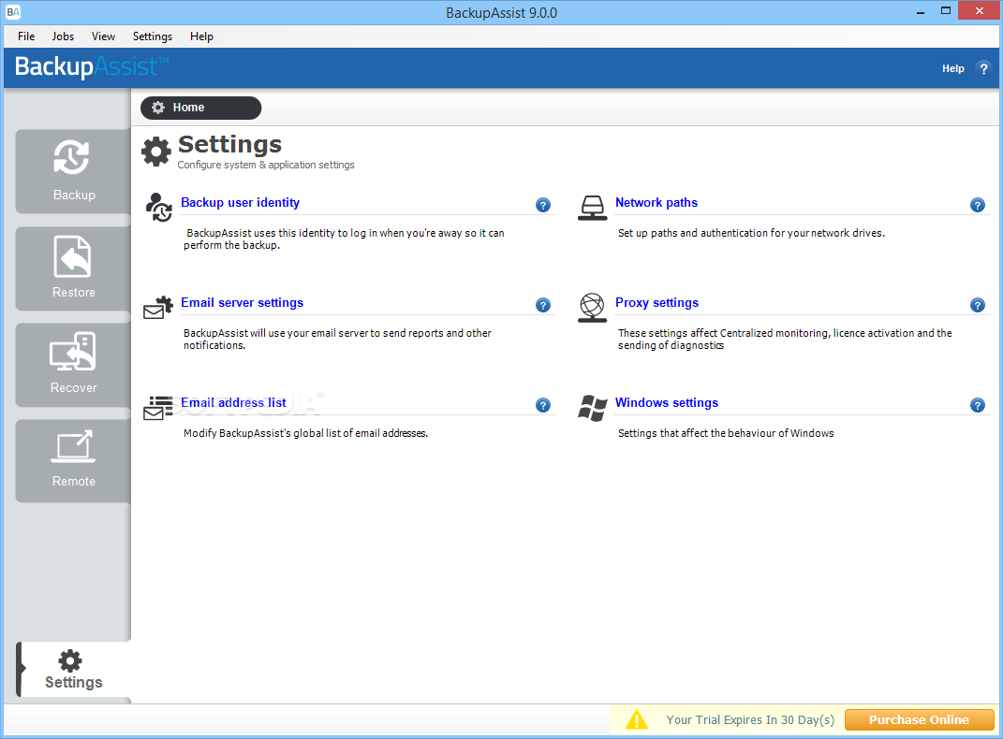Click the Home breadcrumb button
The image size is (1003, 739).
pos(200,108)
